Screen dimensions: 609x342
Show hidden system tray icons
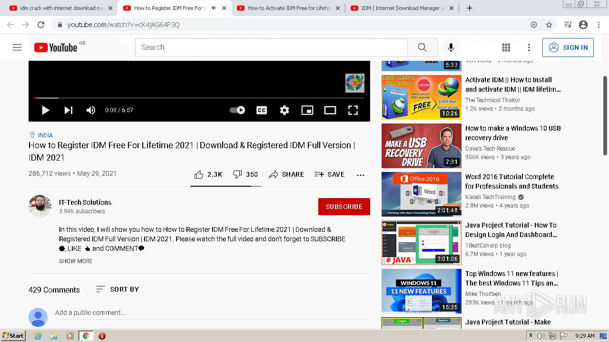pos(531,336)
